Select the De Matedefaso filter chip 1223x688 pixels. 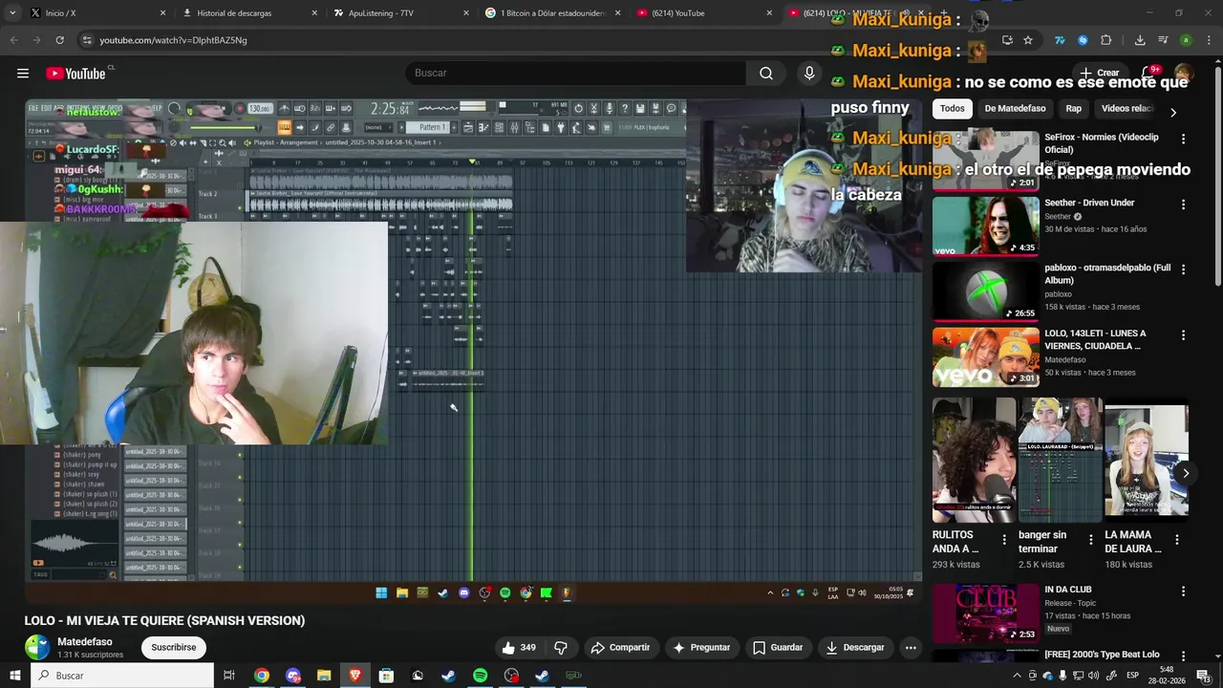[x=1015, y=109]
